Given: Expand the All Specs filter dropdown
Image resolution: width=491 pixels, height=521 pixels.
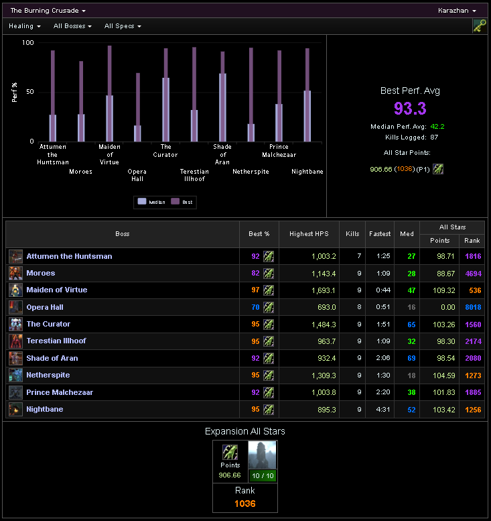Looking at the screenshot, I should coord(123,26).
